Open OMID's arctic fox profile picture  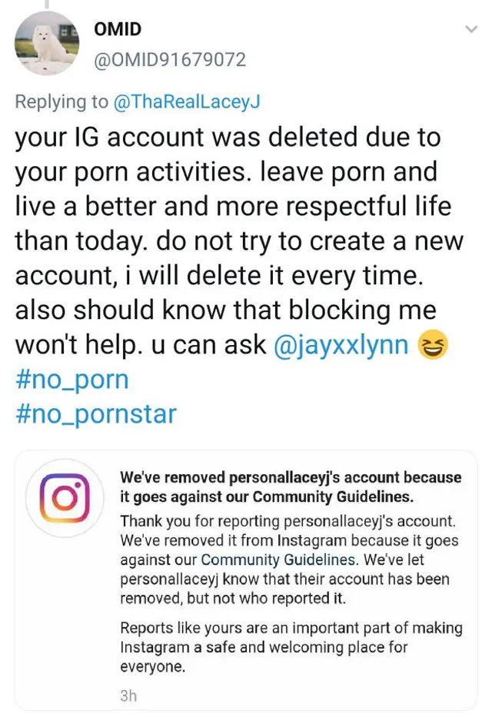coord(47,44)
